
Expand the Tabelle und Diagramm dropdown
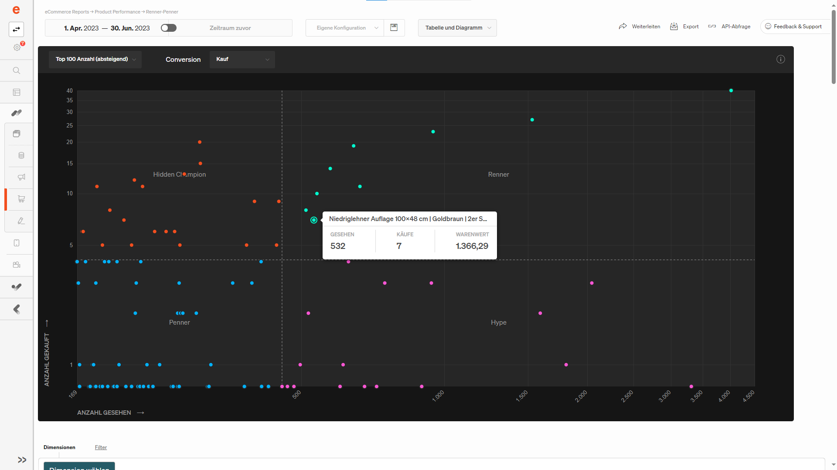coord(457,28)
